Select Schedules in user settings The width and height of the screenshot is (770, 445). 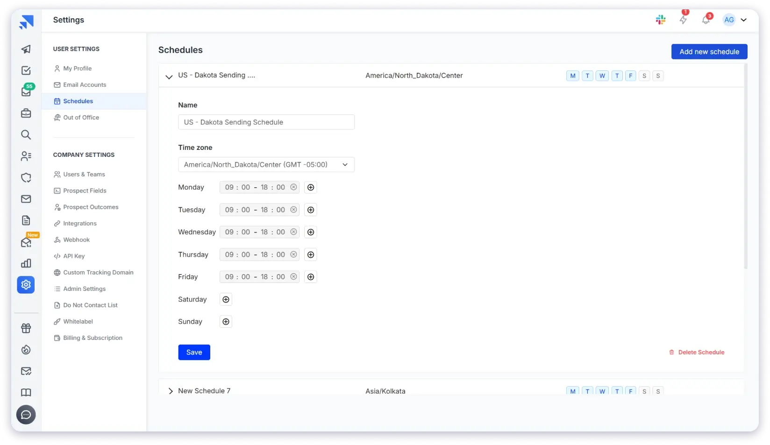pyautogui.click(x=94, y=101)
